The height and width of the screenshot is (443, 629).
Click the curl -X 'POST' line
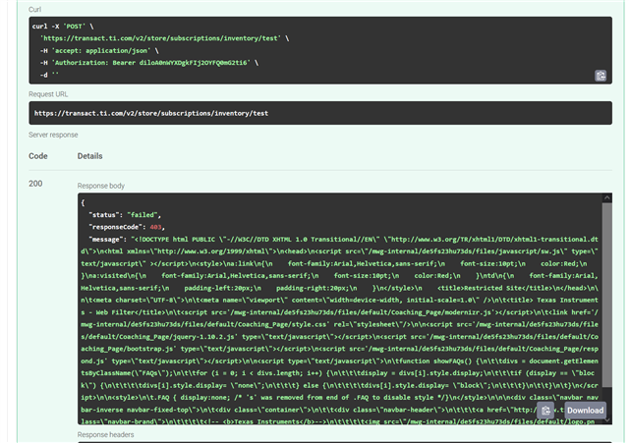pyautogui.click(x=63, y=27)
